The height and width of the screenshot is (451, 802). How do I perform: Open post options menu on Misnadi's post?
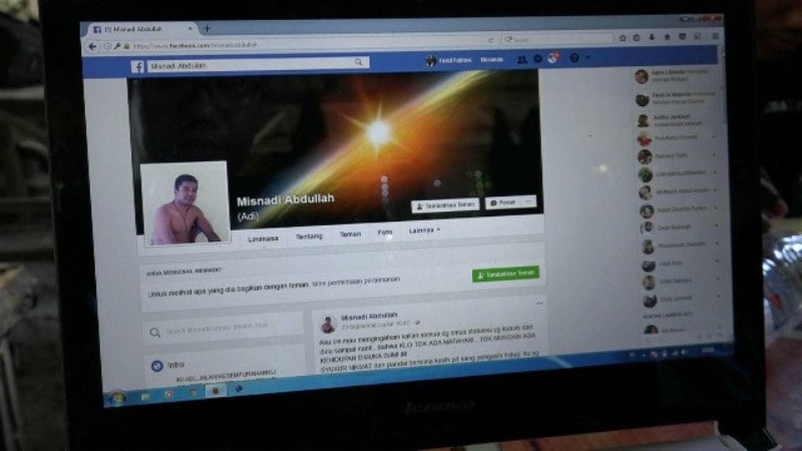click(539, 304)
